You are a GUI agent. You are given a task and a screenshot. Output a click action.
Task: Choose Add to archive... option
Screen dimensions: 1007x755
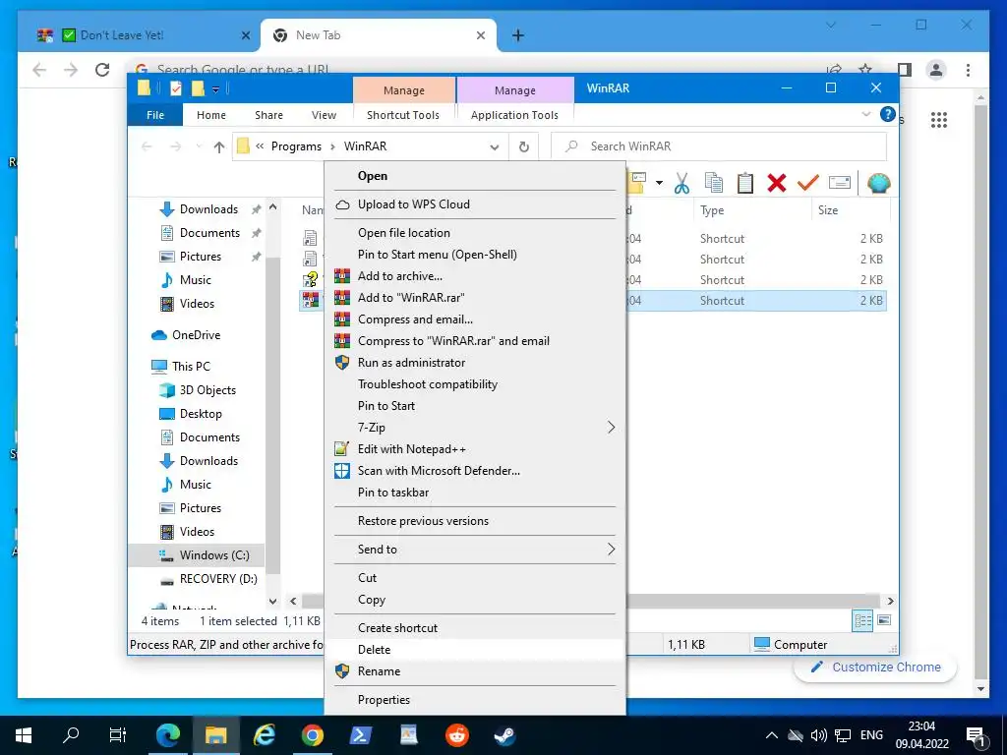(x=475, y=276)
